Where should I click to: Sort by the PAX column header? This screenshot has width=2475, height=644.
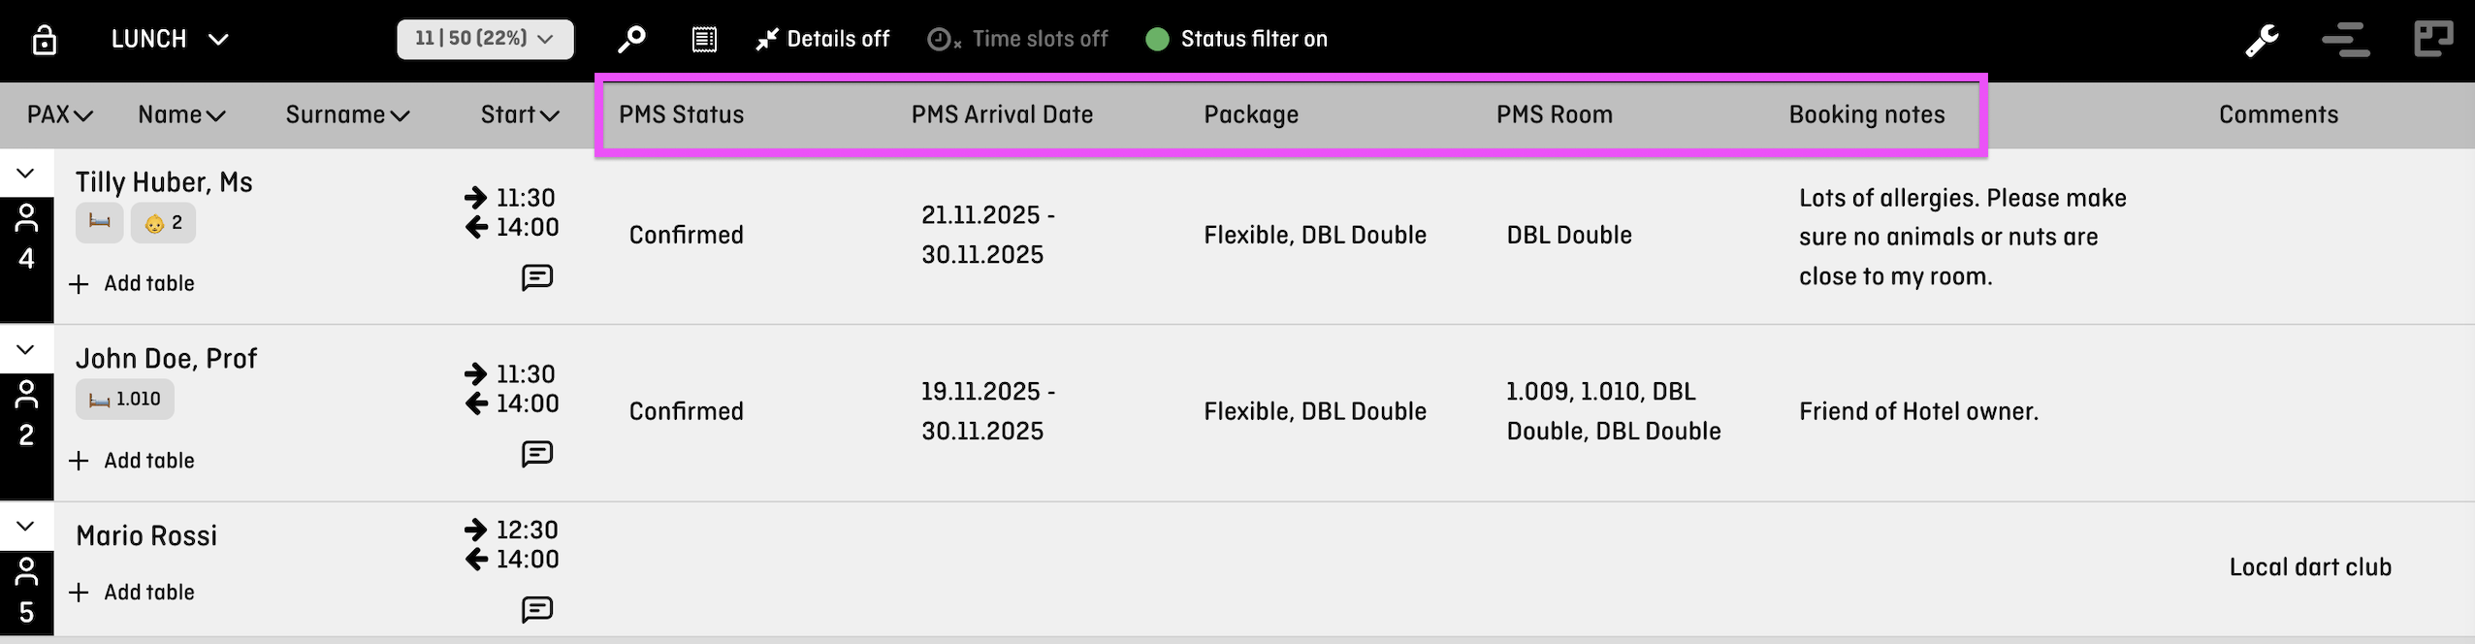pos(60,114)
